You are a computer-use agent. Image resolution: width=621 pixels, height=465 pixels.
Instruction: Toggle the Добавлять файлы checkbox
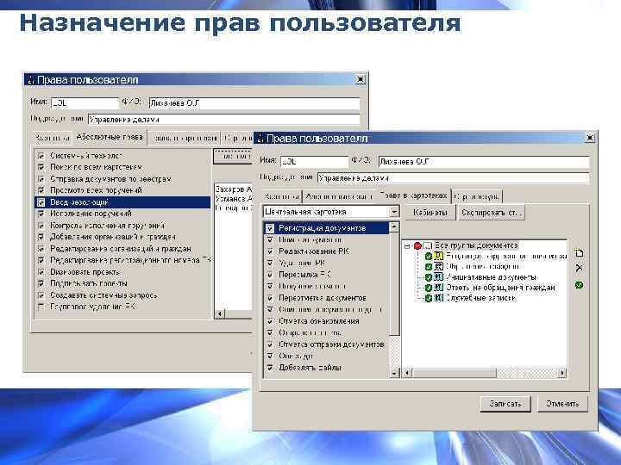(270, 368)
